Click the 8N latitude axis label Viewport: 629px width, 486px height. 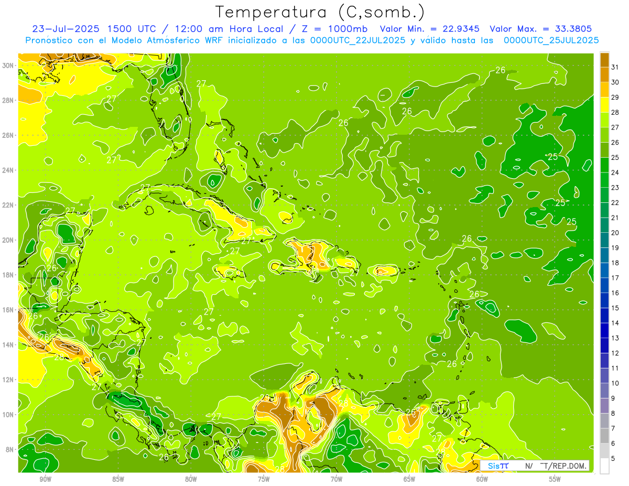coord(10,449)
